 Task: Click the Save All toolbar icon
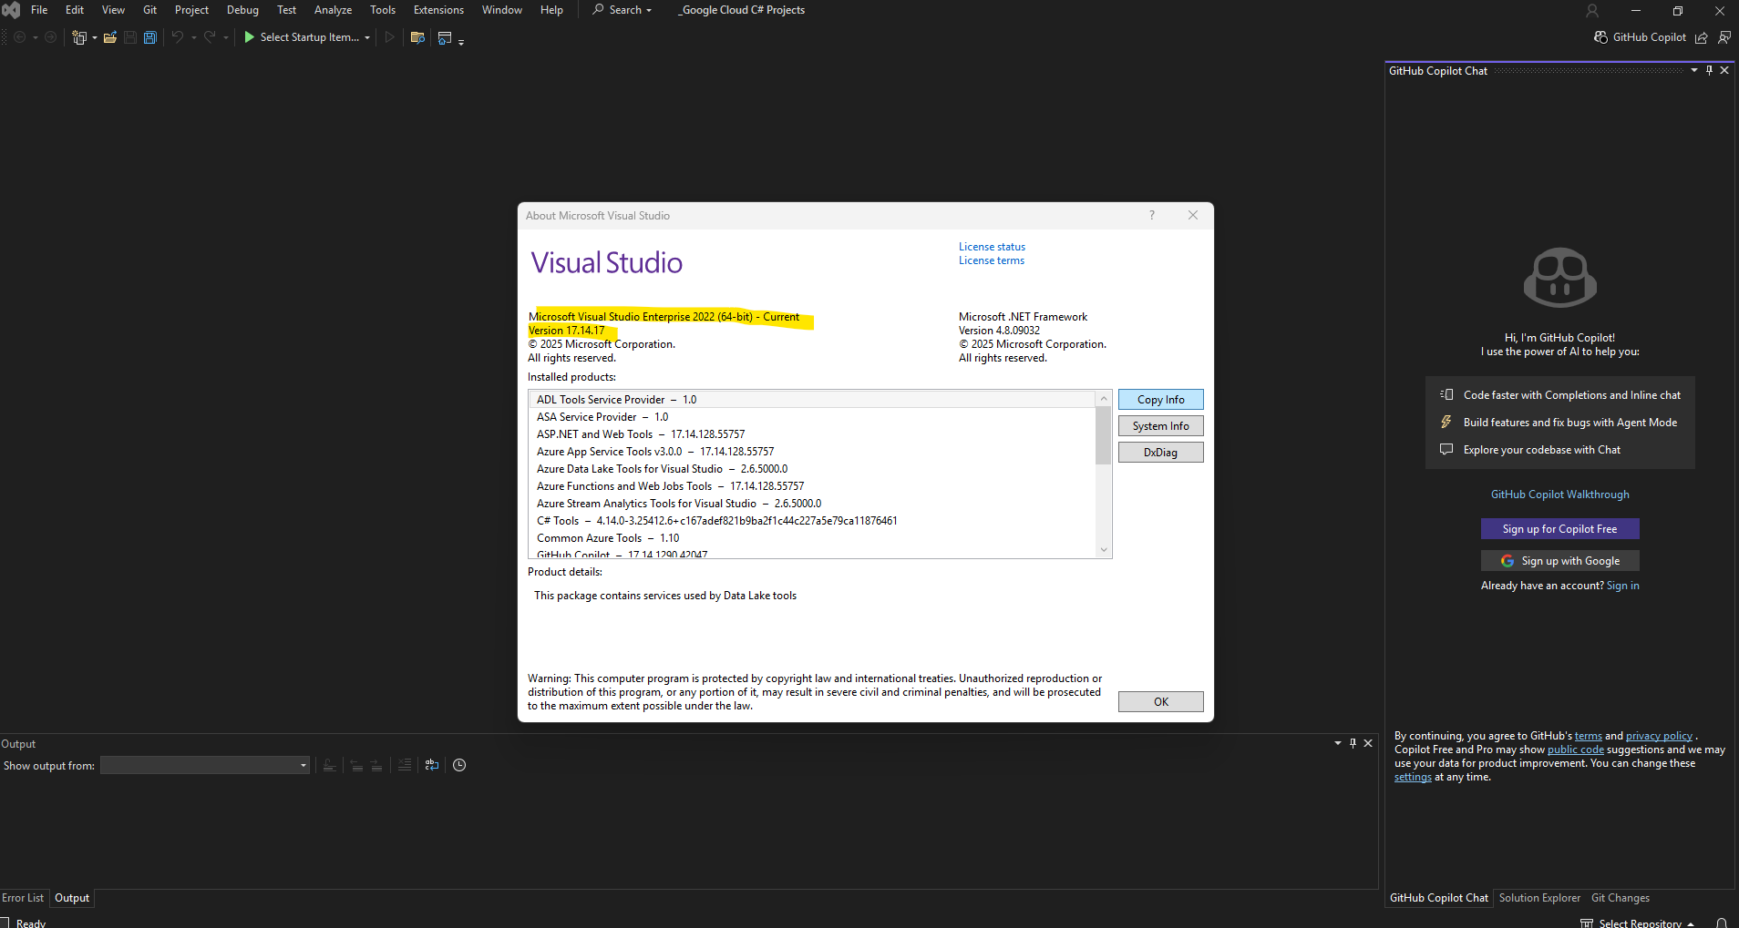(x=150, y=37)
